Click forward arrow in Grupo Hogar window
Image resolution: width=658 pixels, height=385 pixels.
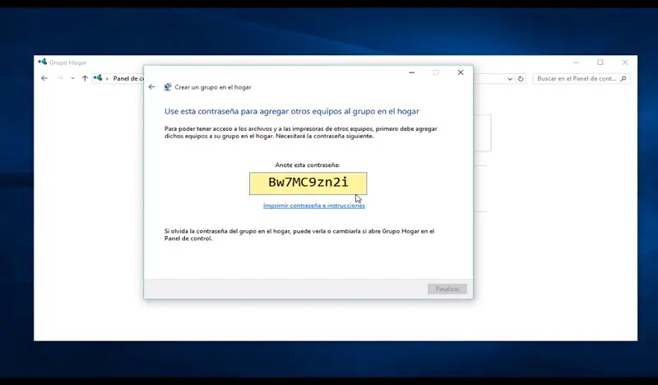(x=60, y=78)
